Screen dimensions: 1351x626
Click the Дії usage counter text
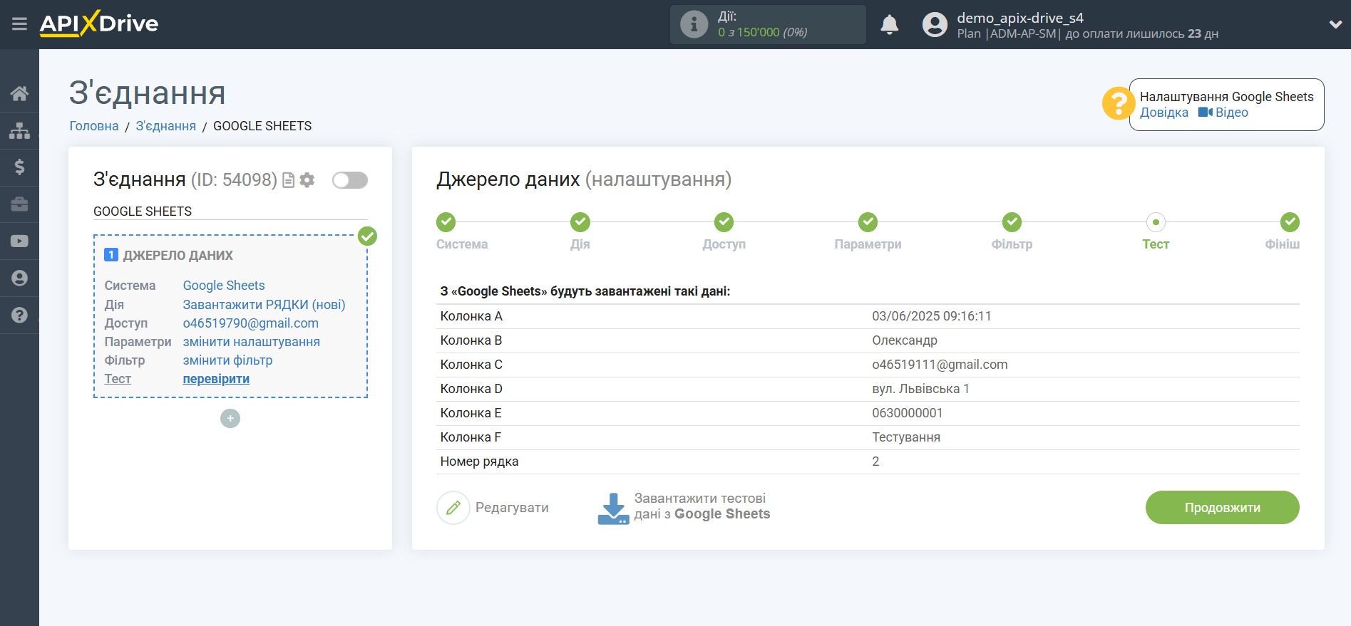point(762,24)
